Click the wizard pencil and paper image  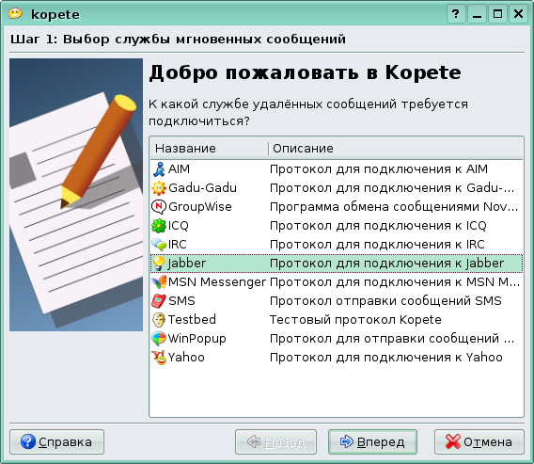pyautogui.click(x=76, y=195)
